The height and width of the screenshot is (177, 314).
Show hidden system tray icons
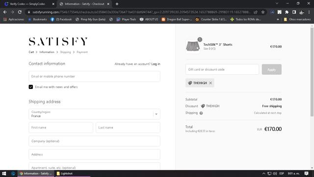(264, 174)
